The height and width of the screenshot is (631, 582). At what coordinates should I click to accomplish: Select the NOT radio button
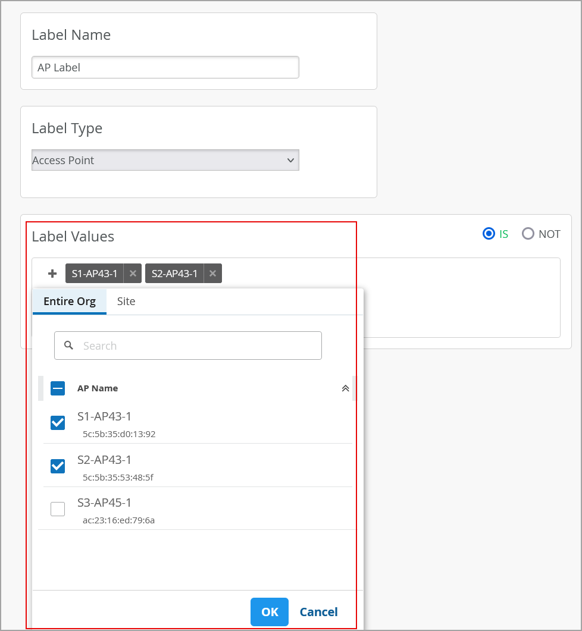coord(528,234)
